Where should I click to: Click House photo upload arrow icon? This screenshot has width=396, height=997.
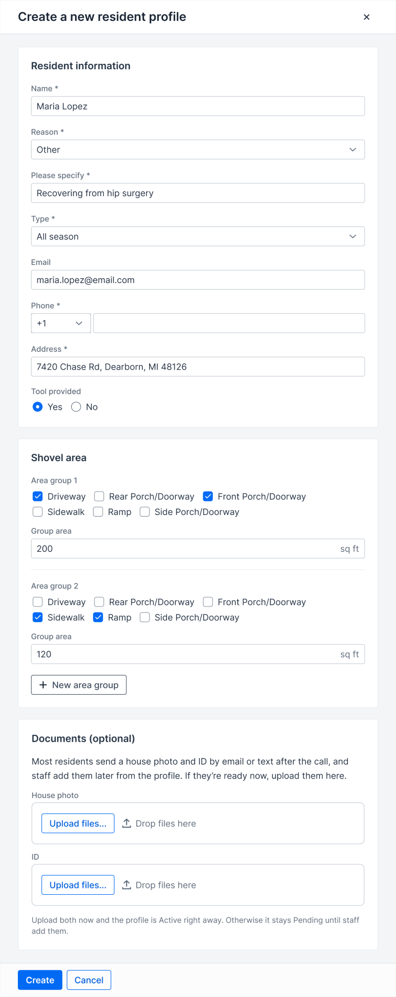coord(126,823)
